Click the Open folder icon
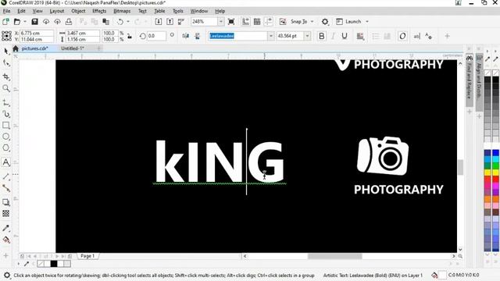This screenshot has width=500, height=281. pyautogui.click(x=17, y=22)
